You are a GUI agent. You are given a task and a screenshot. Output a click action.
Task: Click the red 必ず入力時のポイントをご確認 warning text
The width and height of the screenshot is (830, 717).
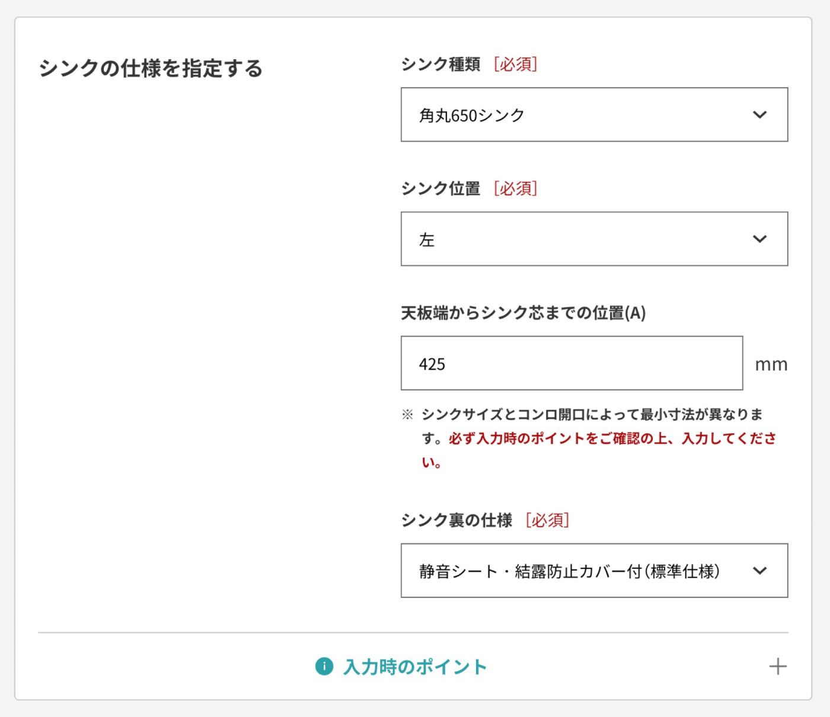(x=612, y=438)
